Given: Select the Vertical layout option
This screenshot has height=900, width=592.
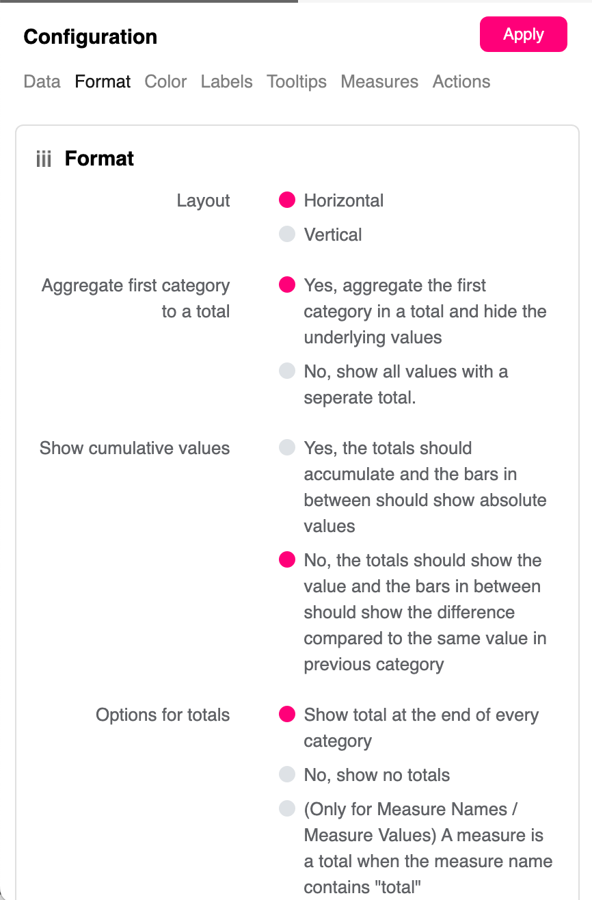Looking at the screenshot, I should click(287, 235).
